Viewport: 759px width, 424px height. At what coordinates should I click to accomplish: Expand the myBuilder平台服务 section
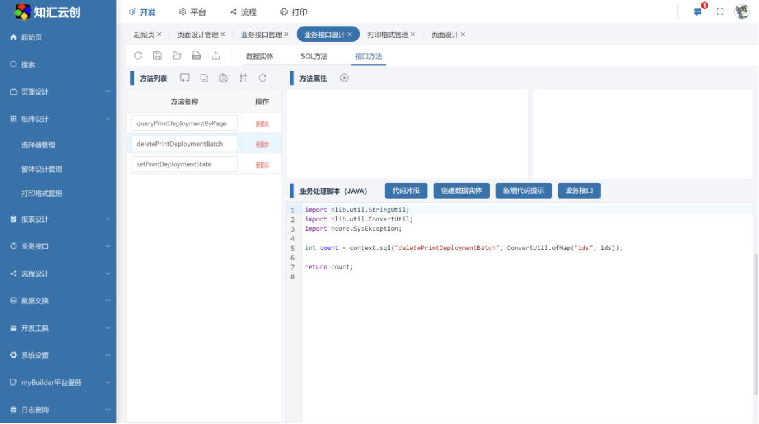click(58, 382)
